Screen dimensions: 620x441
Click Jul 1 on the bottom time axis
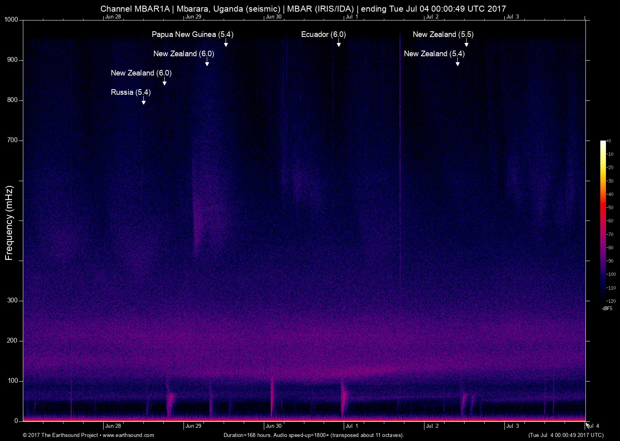(352, 426)
